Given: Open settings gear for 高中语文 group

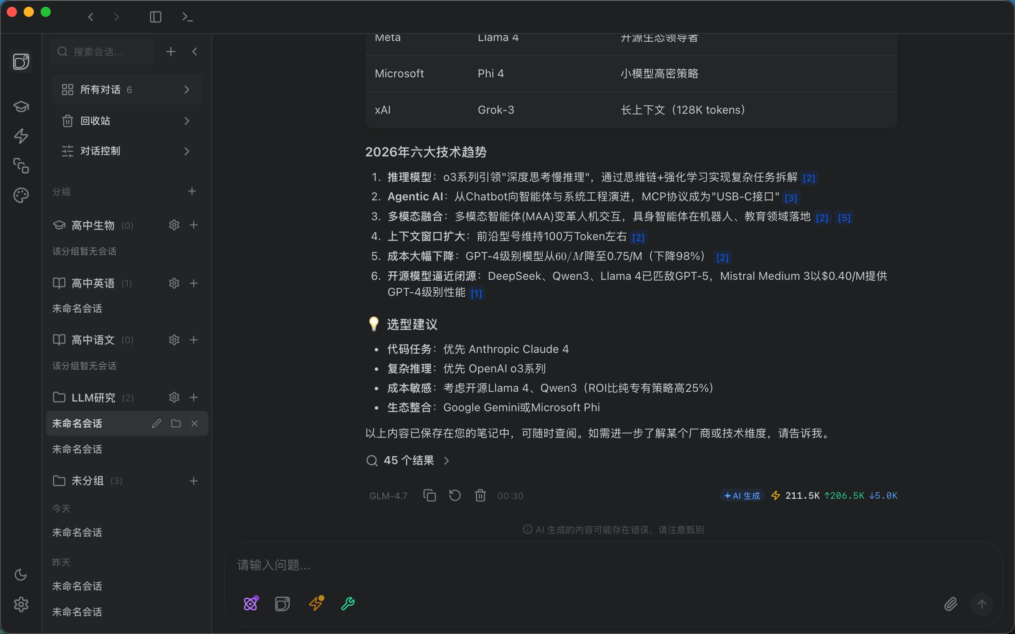Looking at the screenshot, I should coord(174,340).
